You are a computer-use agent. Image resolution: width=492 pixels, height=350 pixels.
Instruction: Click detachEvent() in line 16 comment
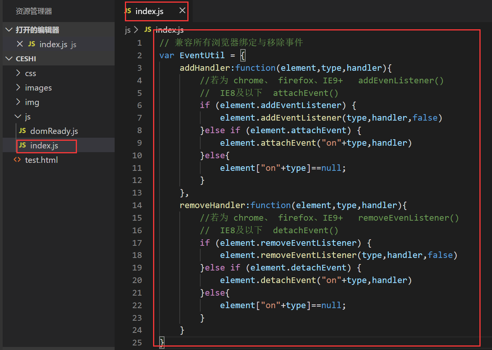(306, 230)
